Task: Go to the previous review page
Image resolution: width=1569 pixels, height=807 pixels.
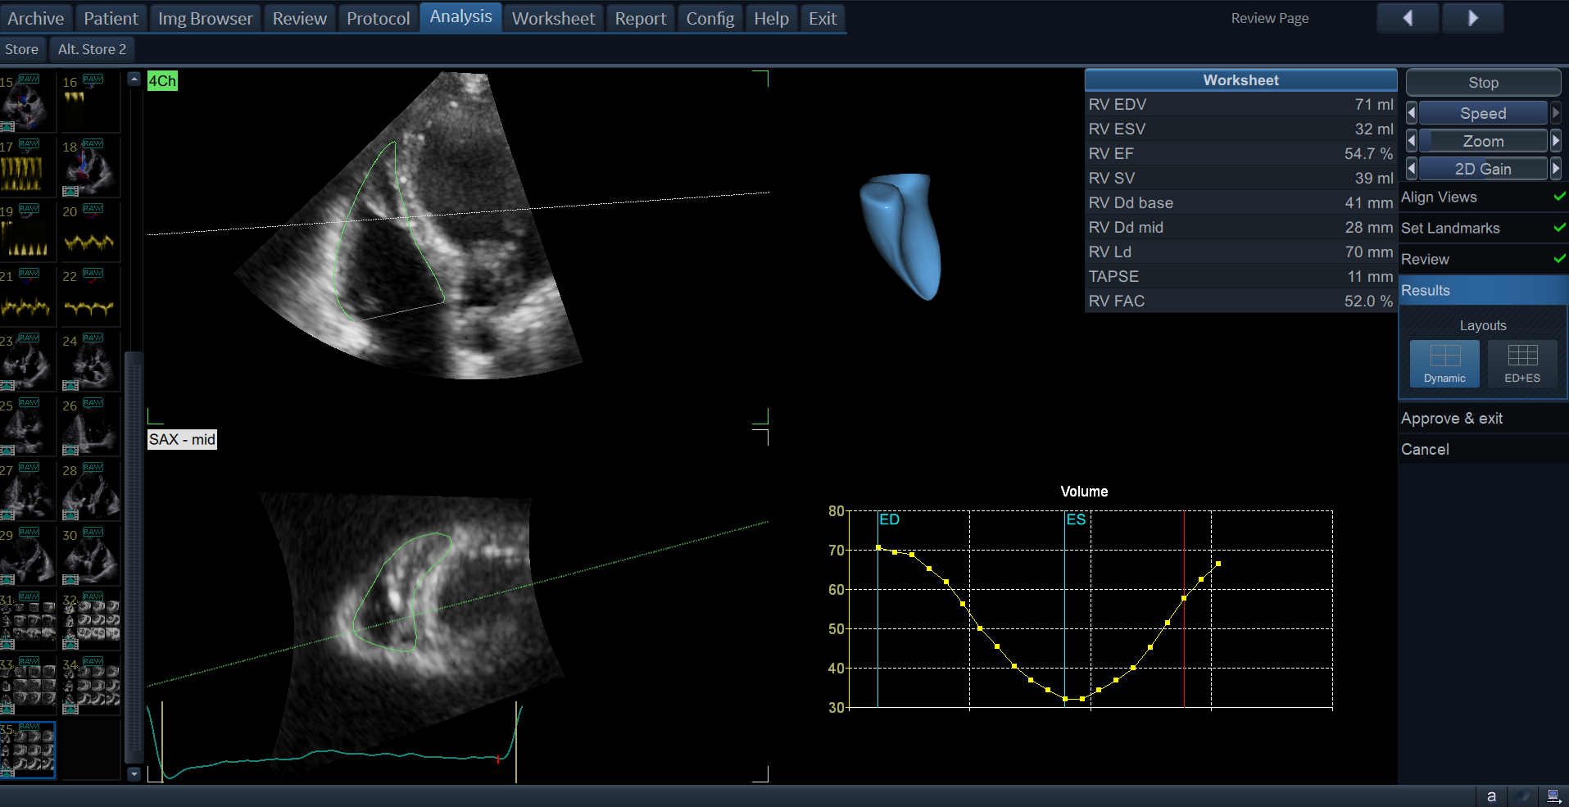Action: pyautogui.click(x=1407, y=18)
